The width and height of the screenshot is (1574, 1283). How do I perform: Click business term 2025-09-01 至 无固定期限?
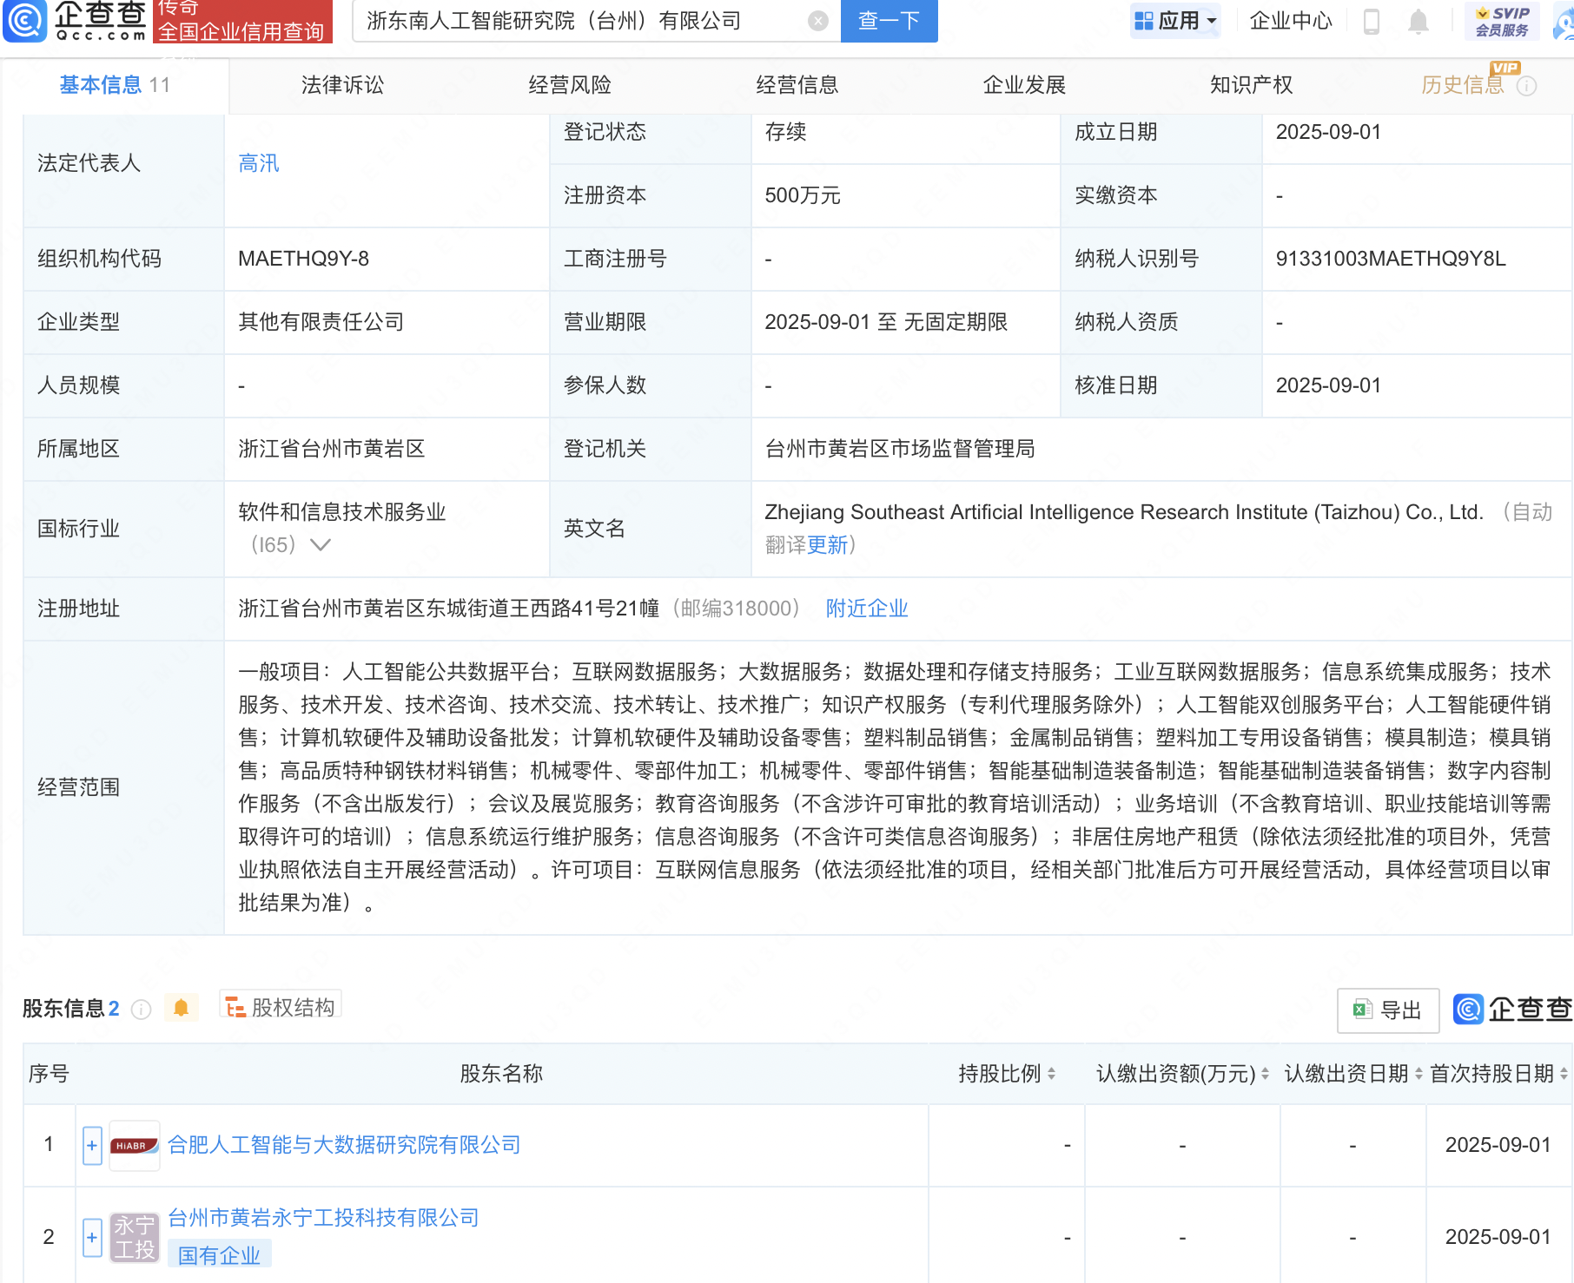click(886, 322)
